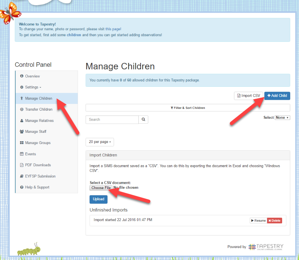
Task: Click the person icon beside Manage Relatives
Action: coord(22,121)
